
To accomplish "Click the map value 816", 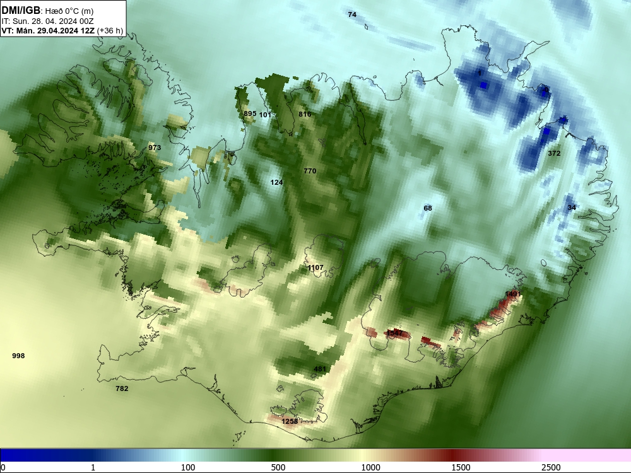I will tap(305, 114).
